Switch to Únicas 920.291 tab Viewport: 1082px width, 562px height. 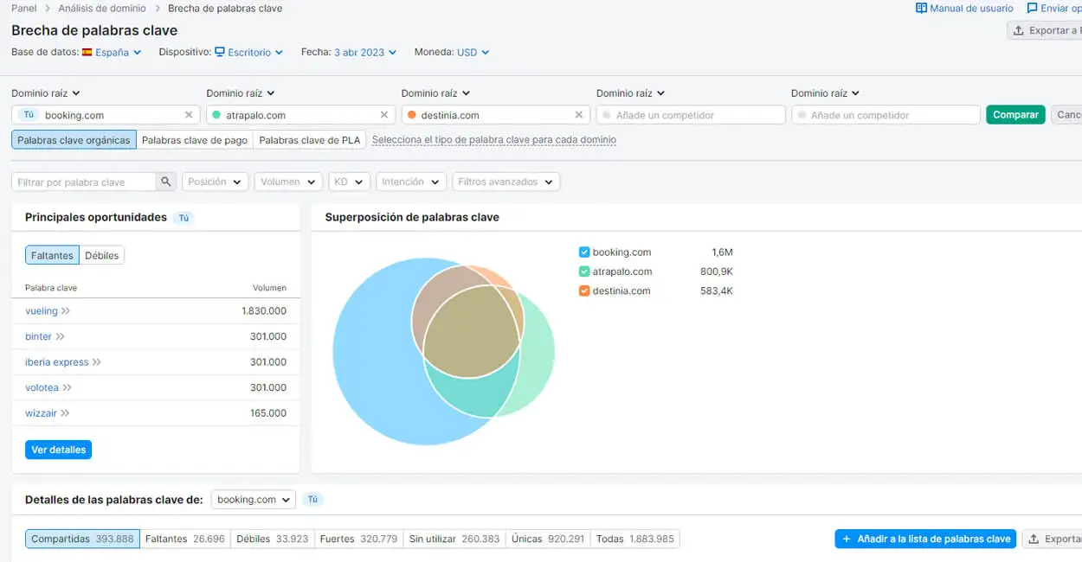(x=548, y=539)
